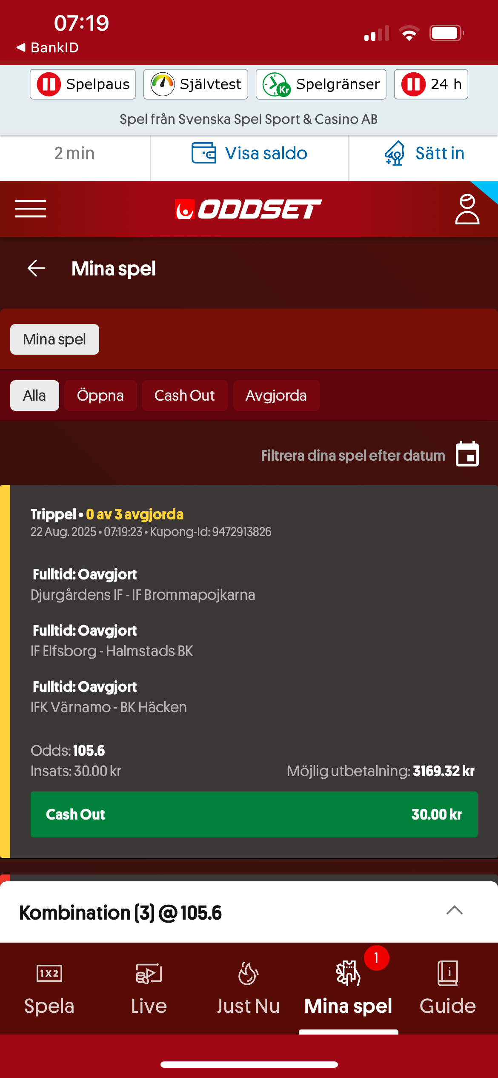Tap the battery status indicator

(446, 33)
